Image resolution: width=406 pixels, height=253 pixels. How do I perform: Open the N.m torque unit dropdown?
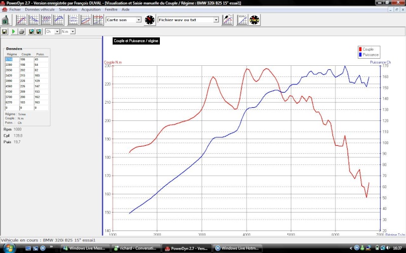pos(73,31)
